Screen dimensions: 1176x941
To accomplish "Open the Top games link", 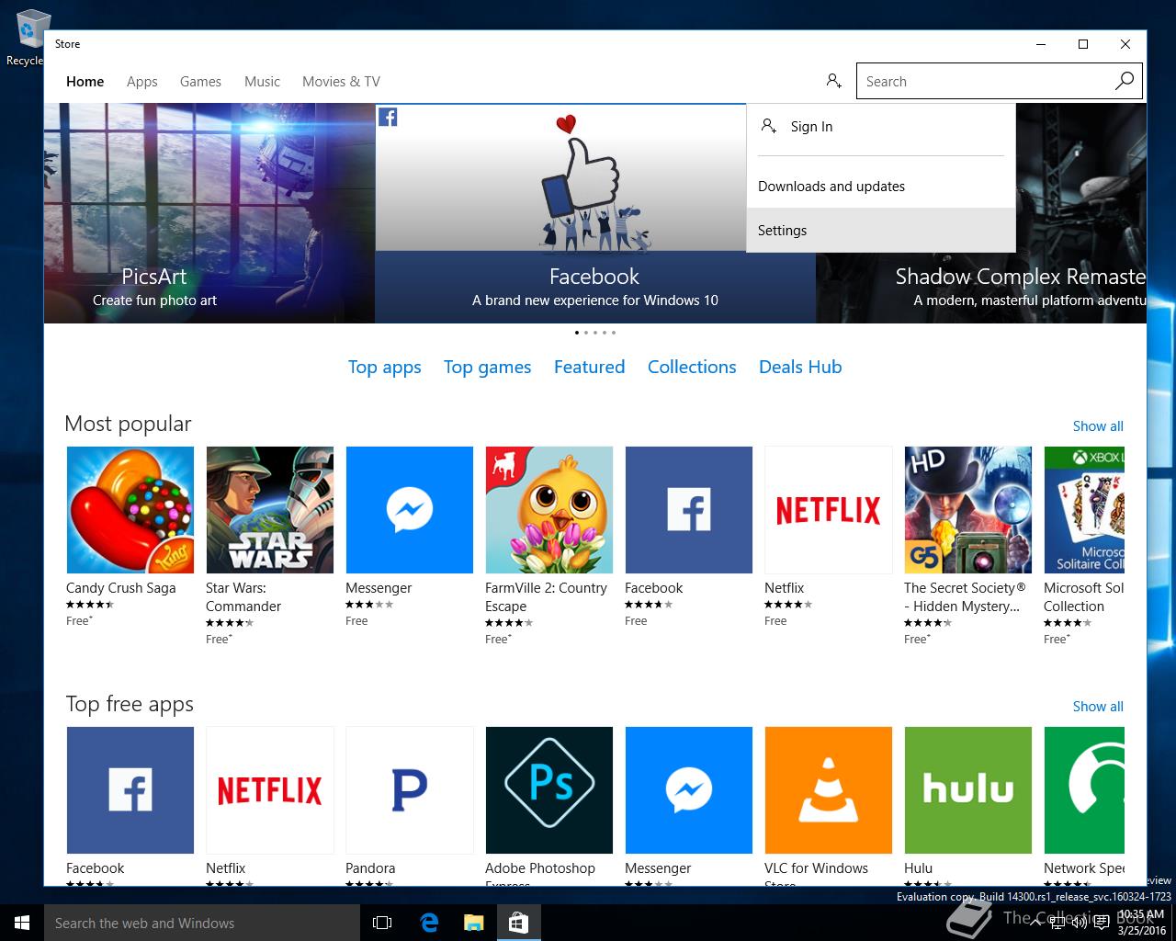I will pyautogui.click(x=487, y=367).
